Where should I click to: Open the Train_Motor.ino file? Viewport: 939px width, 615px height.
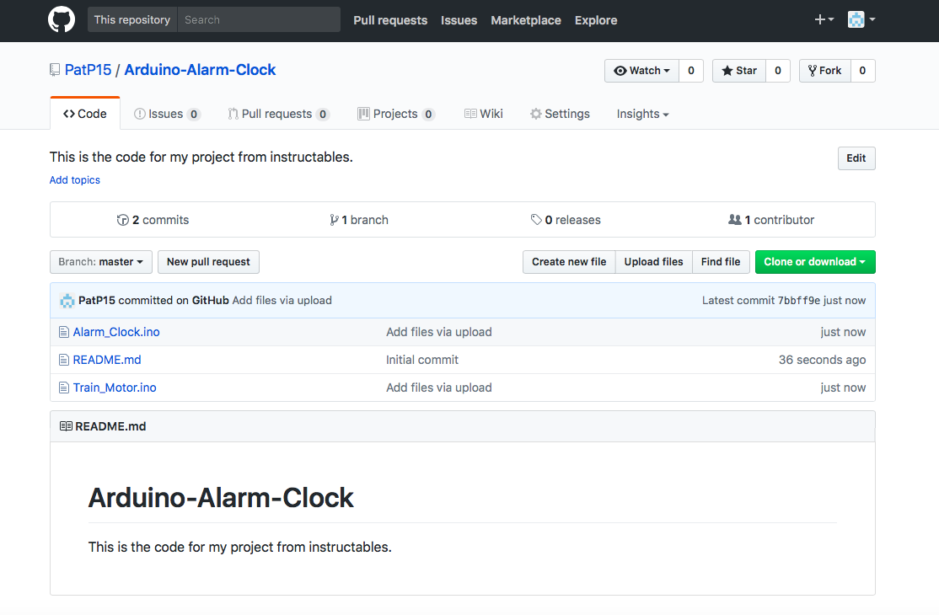pos(115,388)
